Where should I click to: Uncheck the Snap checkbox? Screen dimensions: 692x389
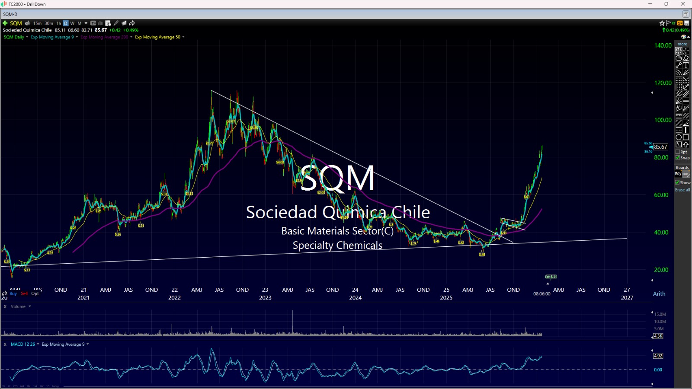(678, 158)
